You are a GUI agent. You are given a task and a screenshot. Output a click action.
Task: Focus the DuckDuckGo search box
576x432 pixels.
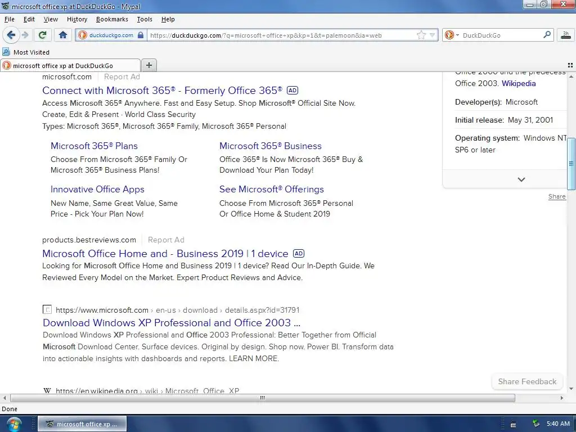(x=501, y=35)
